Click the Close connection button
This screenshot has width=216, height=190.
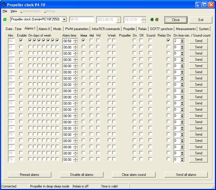tap(176, 20)
